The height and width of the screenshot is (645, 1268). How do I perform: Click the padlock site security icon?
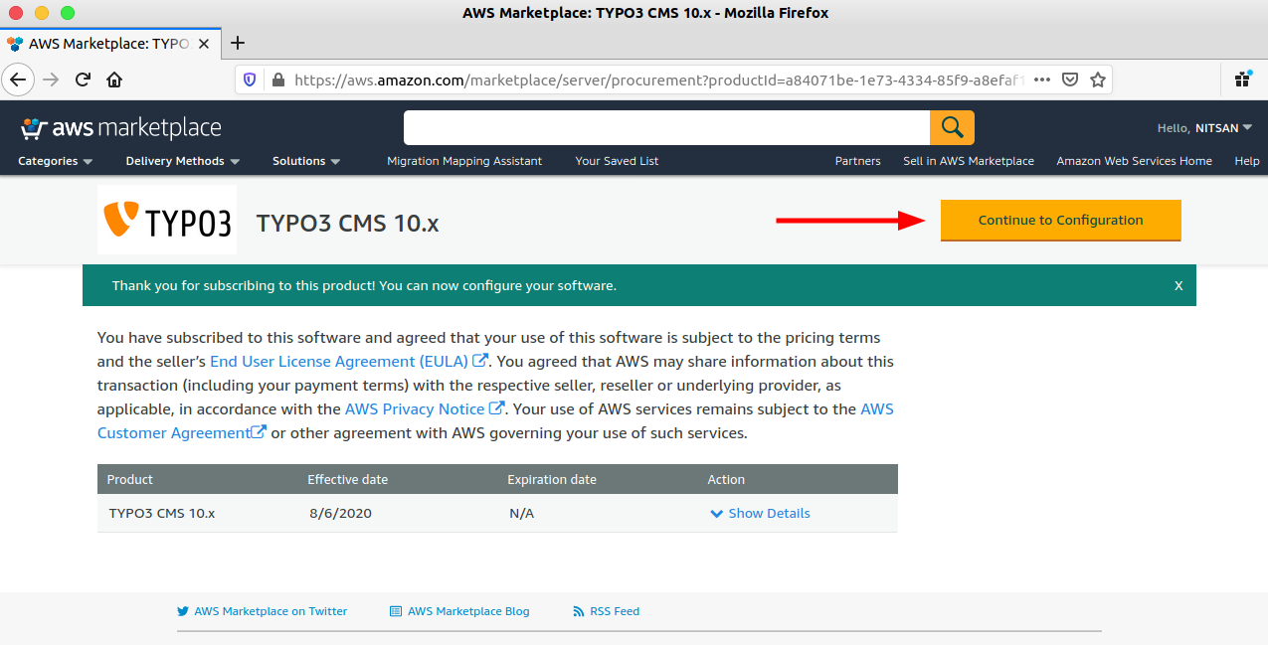pyautogui.click(x=277, y=80)
